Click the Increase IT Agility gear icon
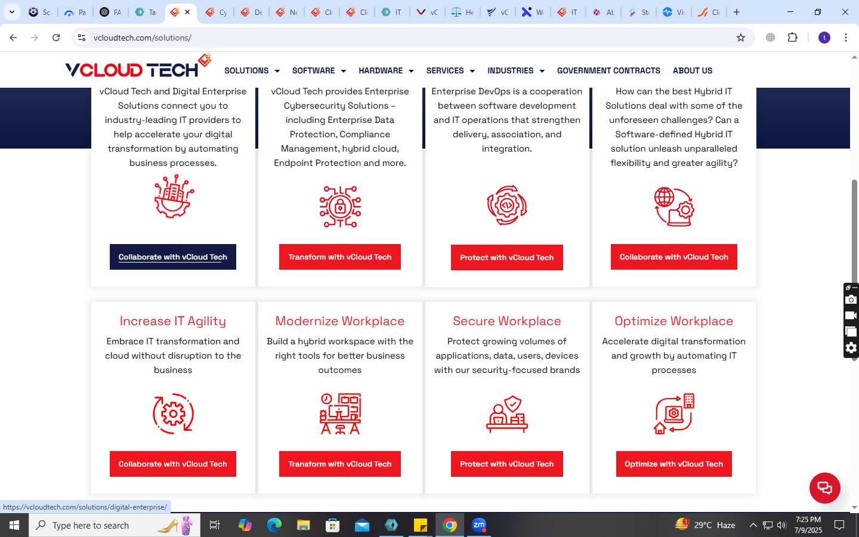 [x=173, y=413]
